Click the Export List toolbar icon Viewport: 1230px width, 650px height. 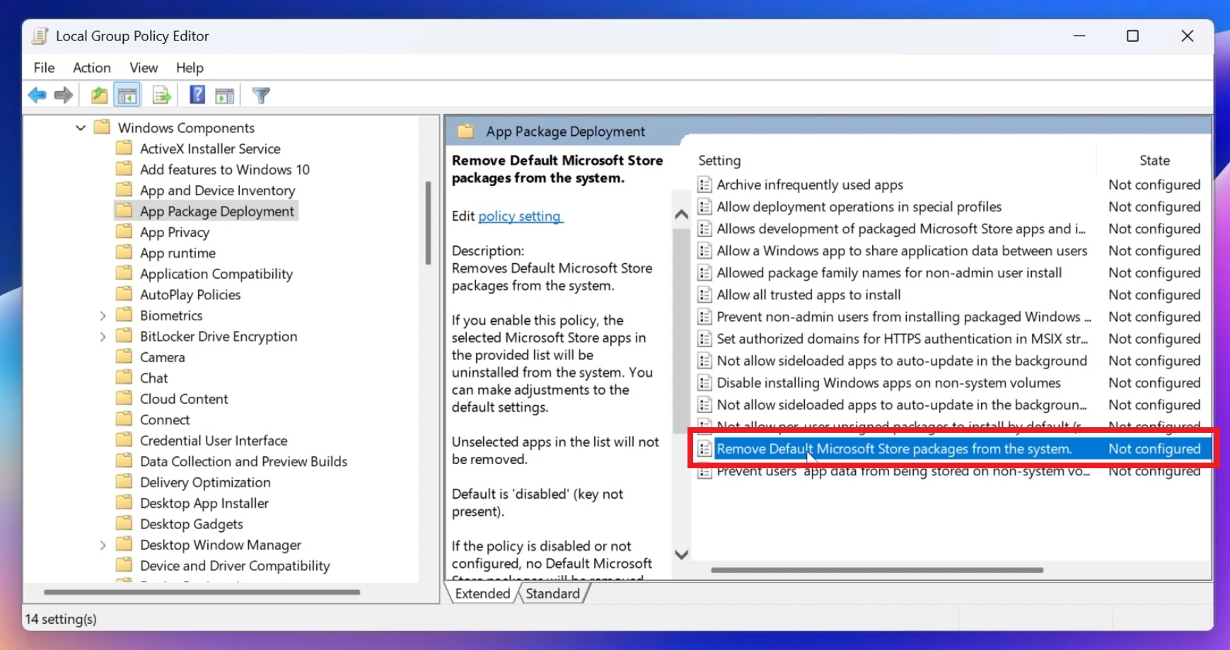click(x=161, y=94)
